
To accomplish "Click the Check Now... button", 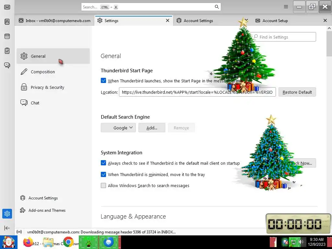I will click(304, 163).
